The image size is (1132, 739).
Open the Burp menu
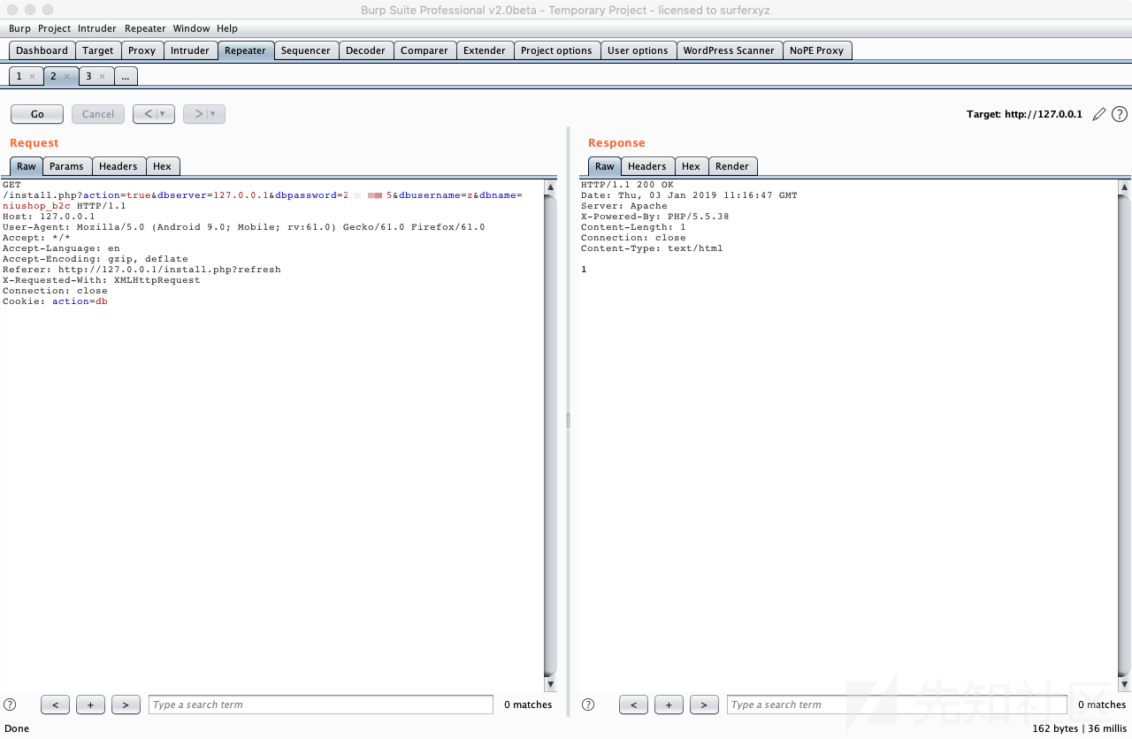pyautogui.click(x=19, y=28)
